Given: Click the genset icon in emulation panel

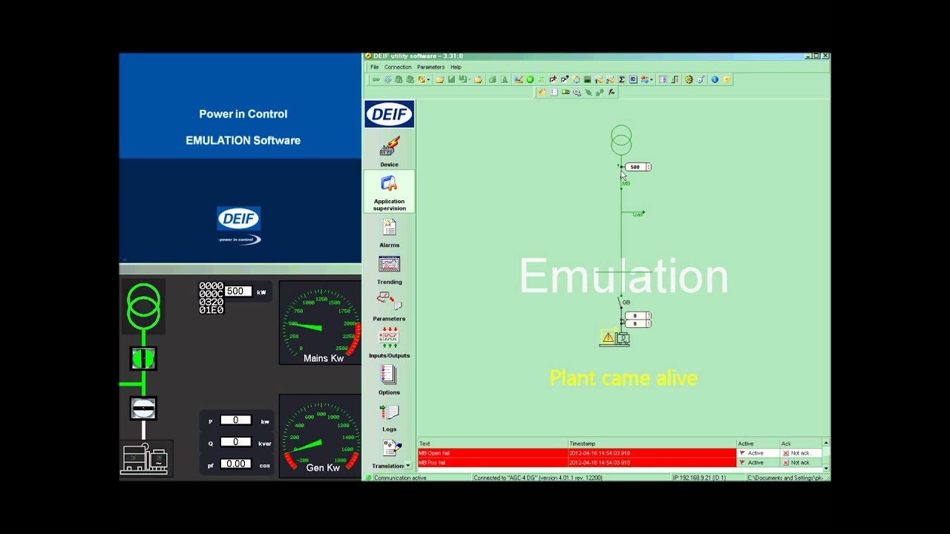Looking at the screenshot, I should click(145, 458).
